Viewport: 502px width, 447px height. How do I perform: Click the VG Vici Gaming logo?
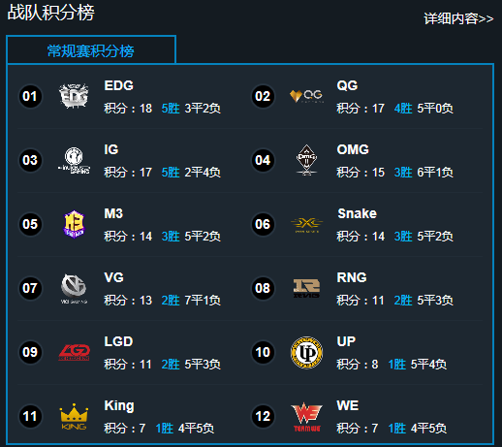pyautogui.click(x=74, y=288)
